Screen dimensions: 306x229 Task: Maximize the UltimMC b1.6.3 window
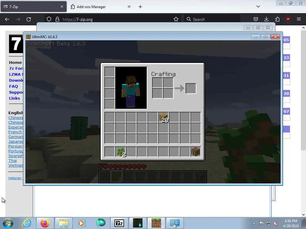pyautogui.click(x=265, y=37)
